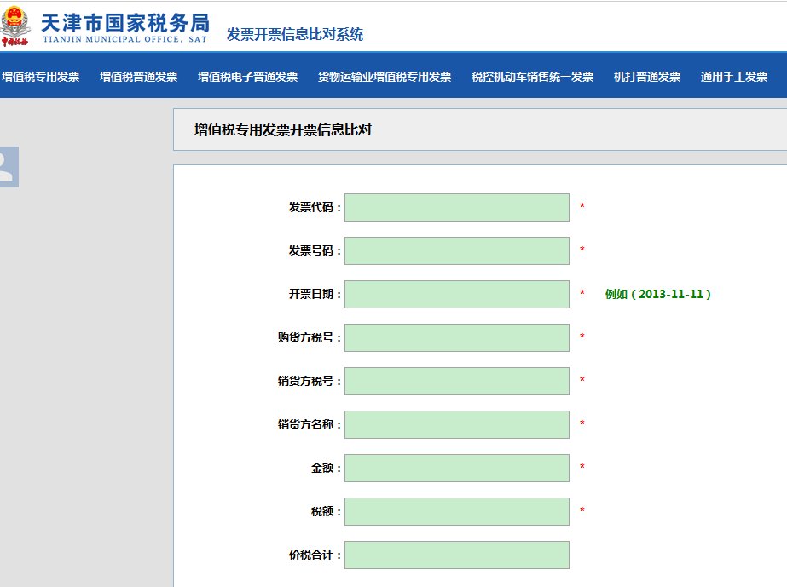Switch to 增值税普通发票 section
The height and width of the screenshot is (587, 787).
(x=140, y=75)
